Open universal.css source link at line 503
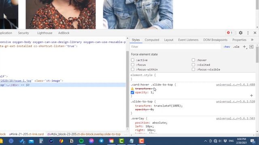Screen dimensions: 259x145 (x=236, y=118)
